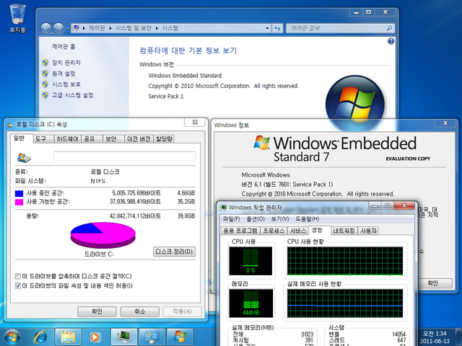Switch to Windows info taskbar button
The width and height of the screenshot is (462, 346).
pos(180,337)
